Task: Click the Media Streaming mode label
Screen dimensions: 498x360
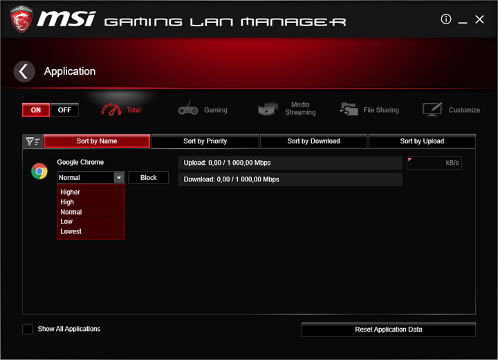Action: [x=300, y=109]
